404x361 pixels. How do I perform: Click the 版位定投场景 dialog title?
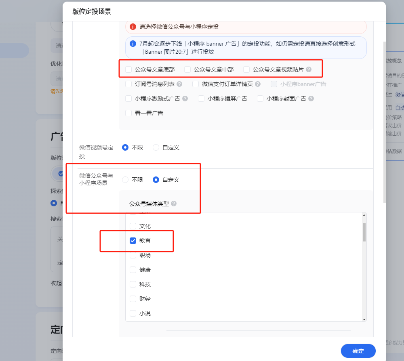pyautogui.click(x=91, y=12)
